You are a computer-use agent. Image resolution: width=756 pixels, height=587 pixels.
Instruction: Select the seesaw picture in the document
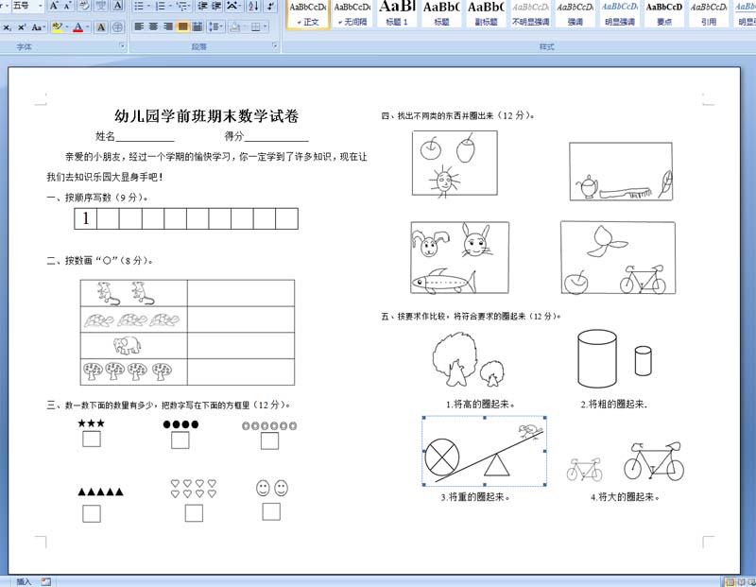[x=485, y=451]
